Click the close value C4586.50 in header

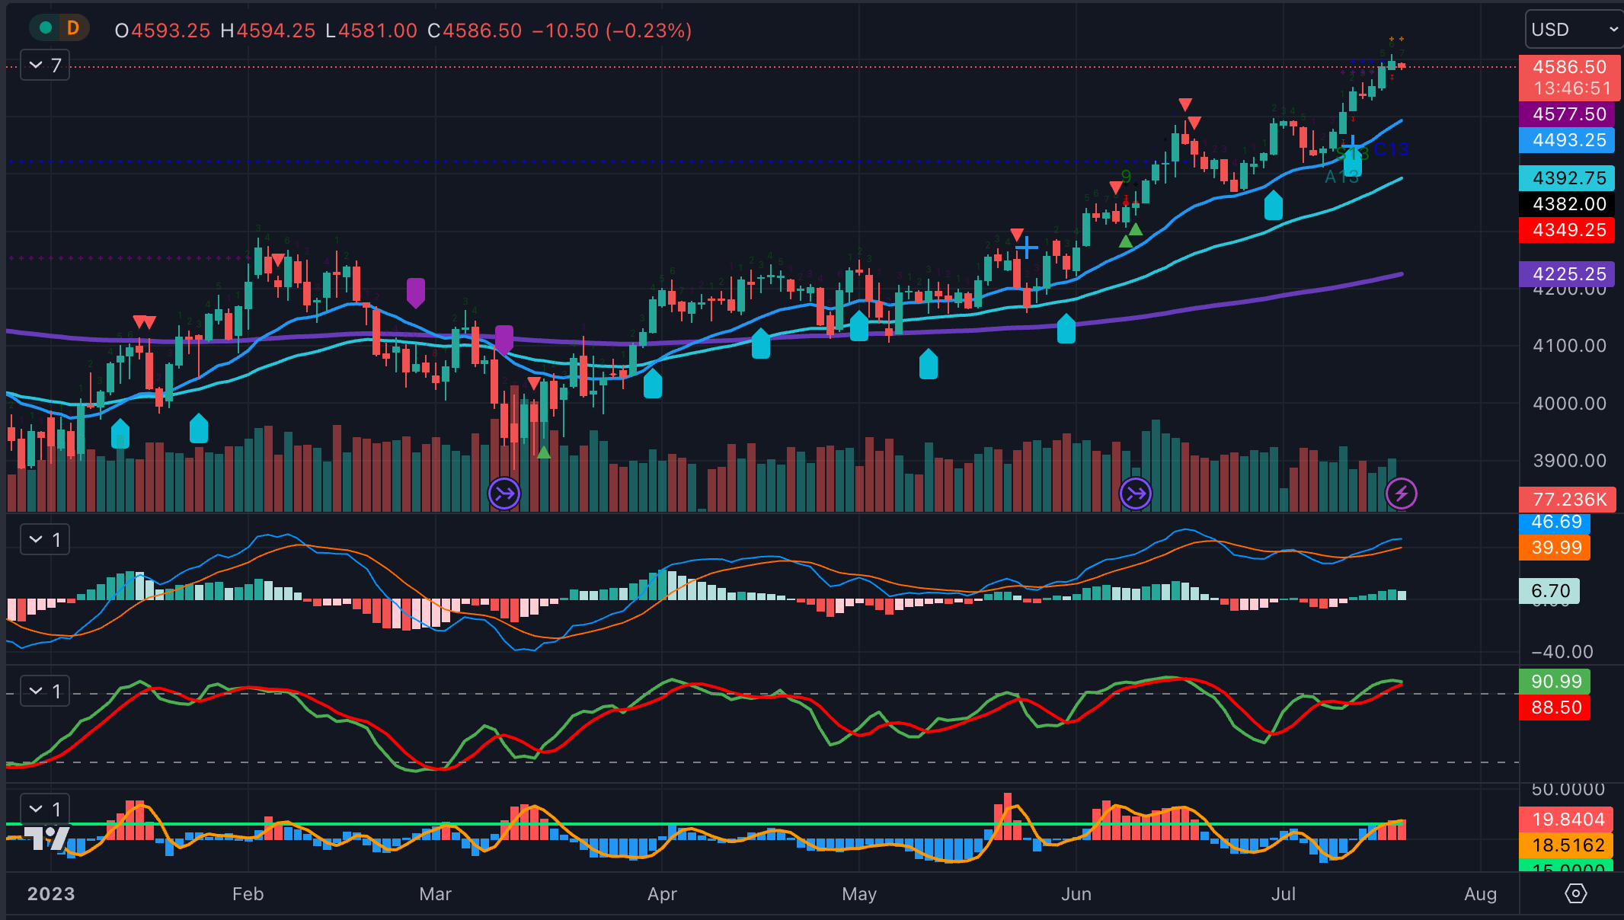point(475,30)
